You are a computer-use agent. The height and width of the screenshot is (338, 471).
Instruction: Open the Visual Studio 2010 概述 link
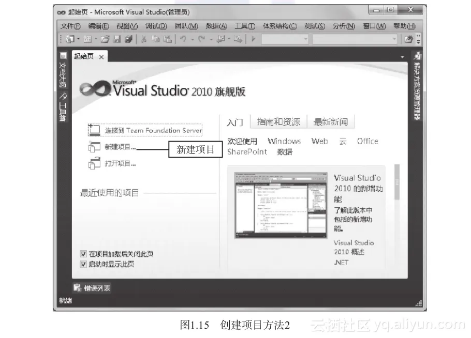coord(354,247)
